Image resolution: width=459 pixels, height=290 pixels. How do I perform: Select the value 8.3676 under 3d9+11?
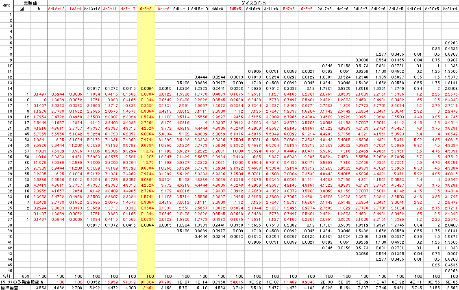tap(110, 157)
